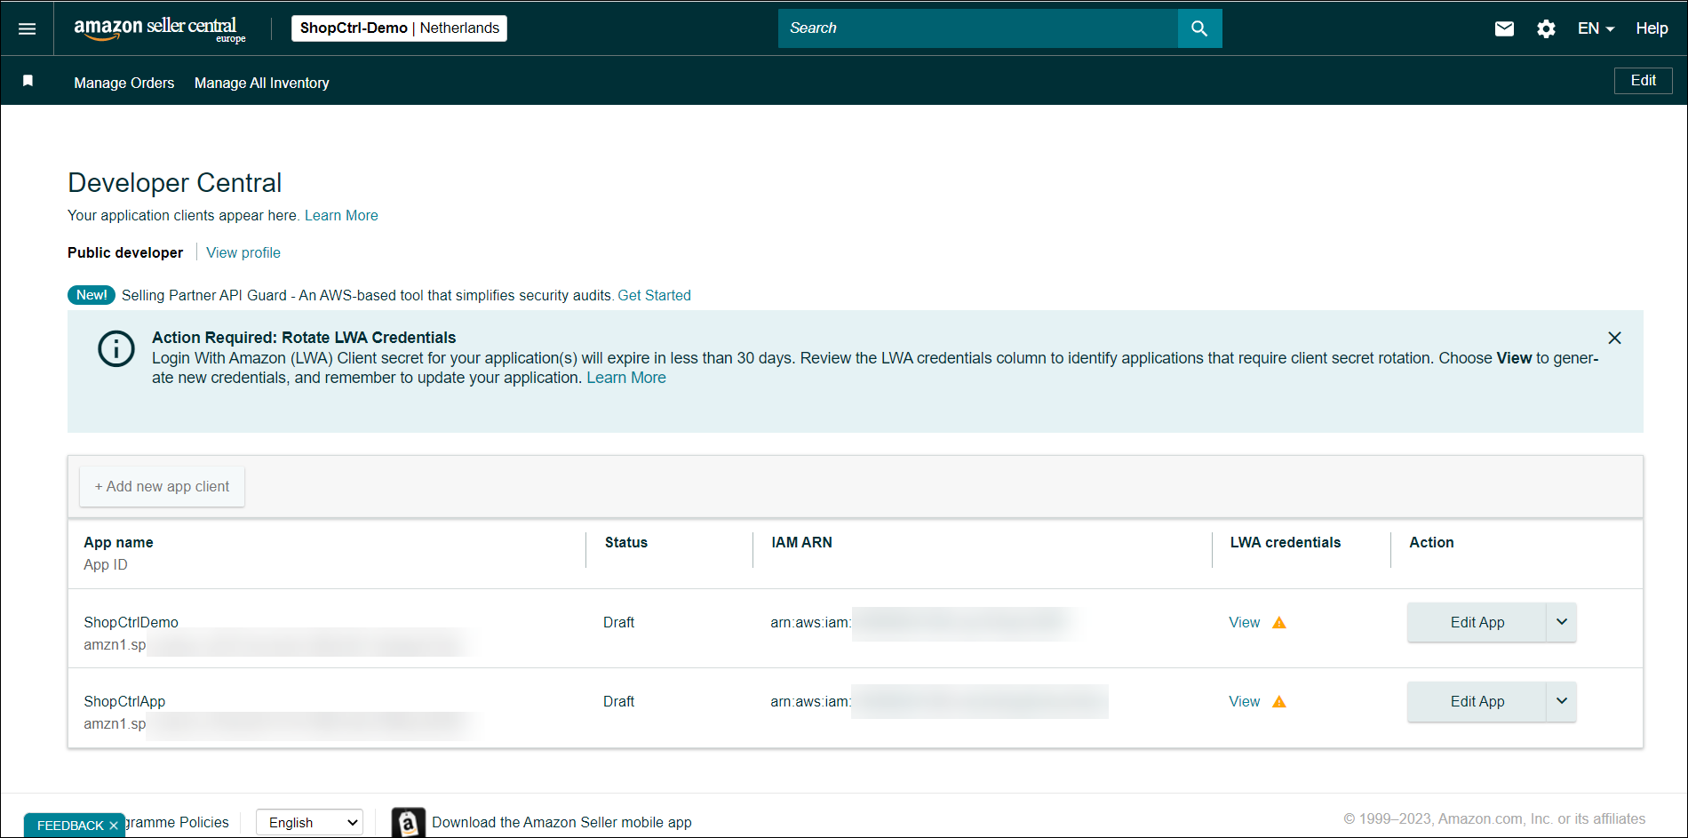Open the ShopCtrl-Demo Netherlands account switcher
Screen dimensions: 1688x838
click(x=399, y=28)
